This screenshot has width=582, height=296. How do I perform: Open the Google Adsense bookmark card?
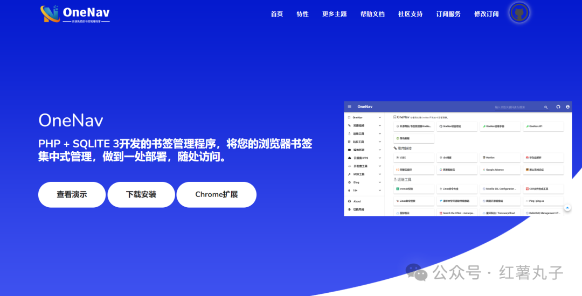[x=500, y=170]
